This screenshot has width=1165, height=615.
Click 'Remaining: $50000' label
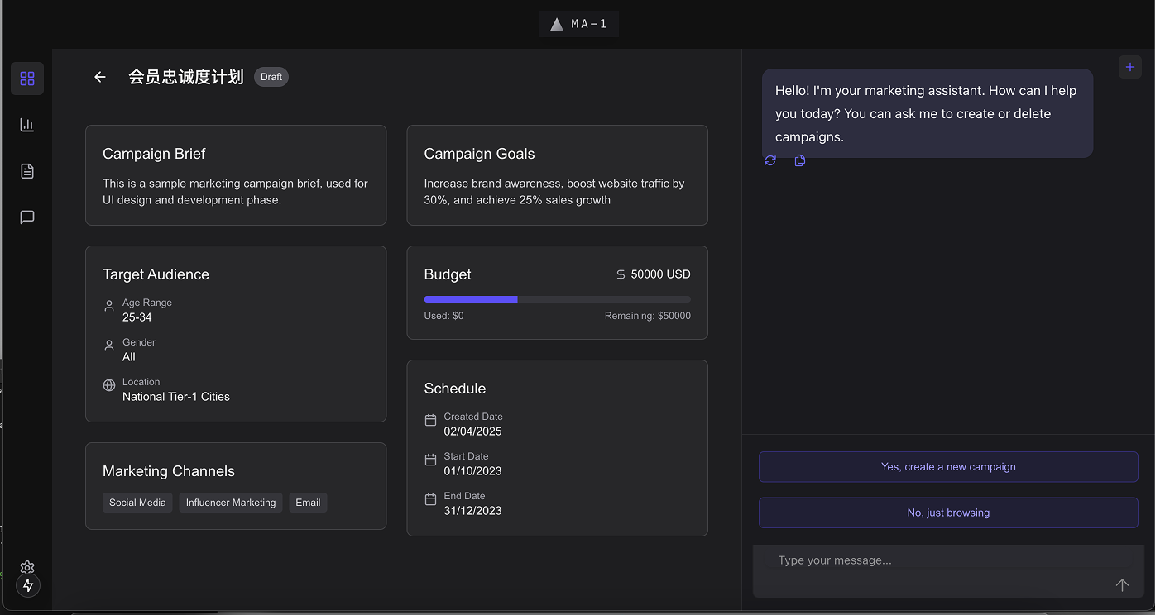pyautogui.click(x=648, y=316)
